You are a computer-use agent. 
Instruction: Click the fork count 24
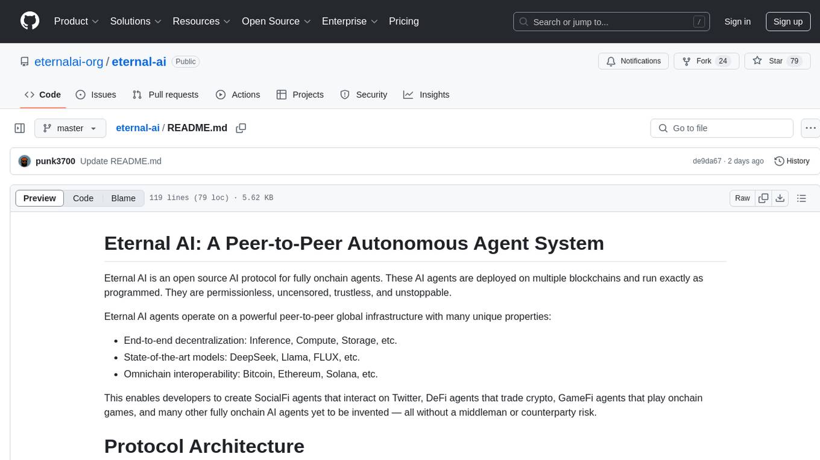click(x=724, y=61)
